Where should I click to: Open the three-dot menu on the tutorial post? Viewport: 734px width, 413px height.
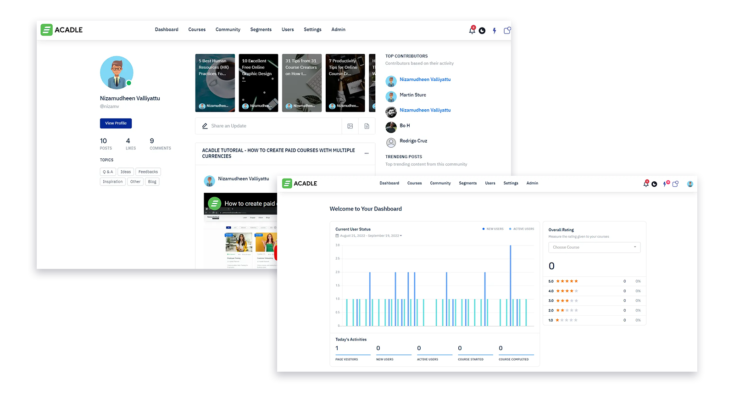point(367,153)
